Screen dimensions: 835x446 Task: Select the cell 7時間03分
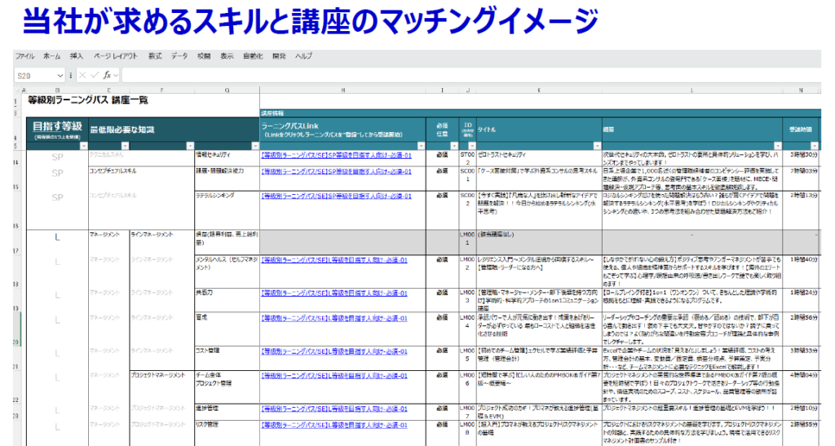801,179
